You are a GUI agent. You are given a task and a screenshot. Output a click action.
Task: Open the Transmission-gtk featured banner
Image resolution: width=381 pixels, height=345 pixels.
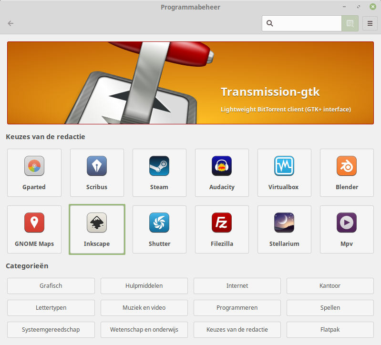191,83
